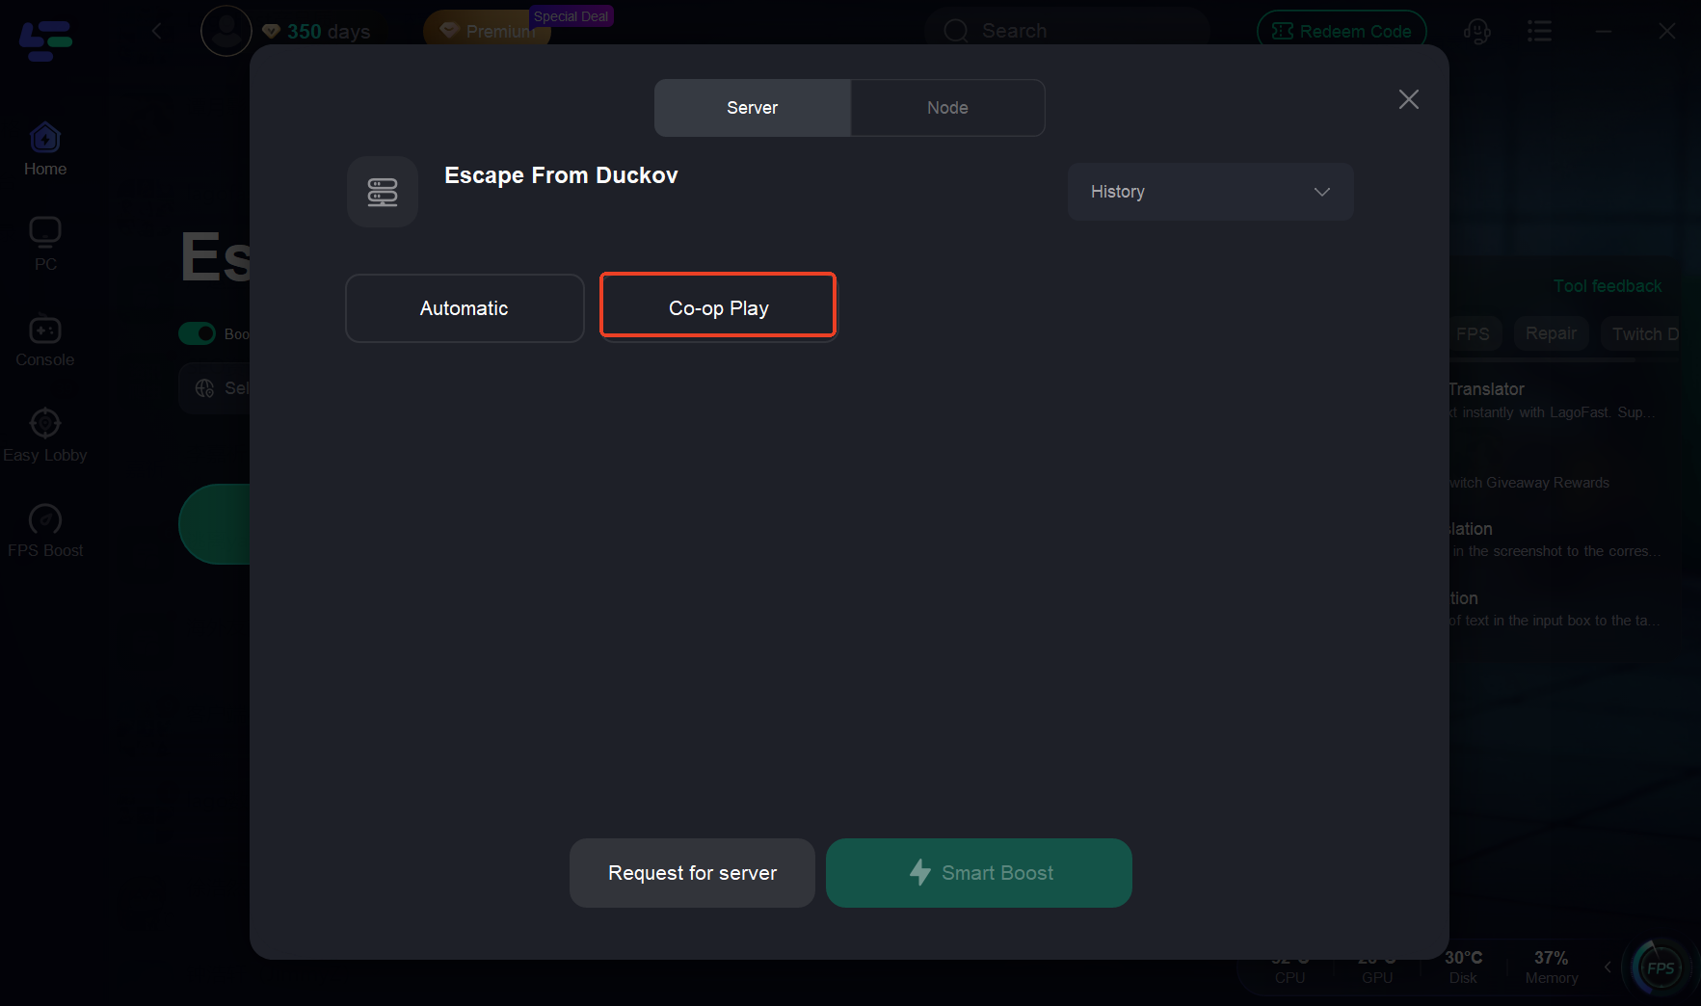This screenshot has width=1701, height=1006.
Task: Click the customer support headset icon
Action: coord(1476,32)
